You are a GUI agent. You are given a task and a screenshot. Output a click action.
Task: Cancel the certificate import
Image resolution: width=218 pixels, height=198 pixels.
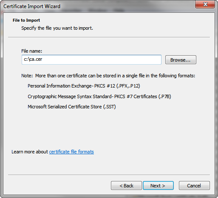194,186
